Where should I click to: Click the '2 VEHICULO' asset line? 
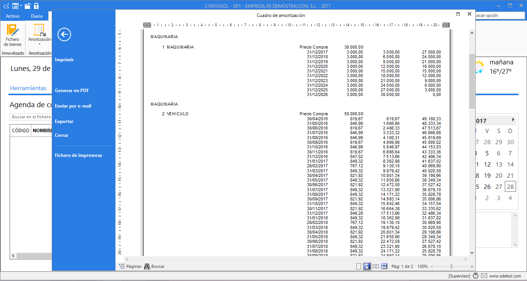175,114
